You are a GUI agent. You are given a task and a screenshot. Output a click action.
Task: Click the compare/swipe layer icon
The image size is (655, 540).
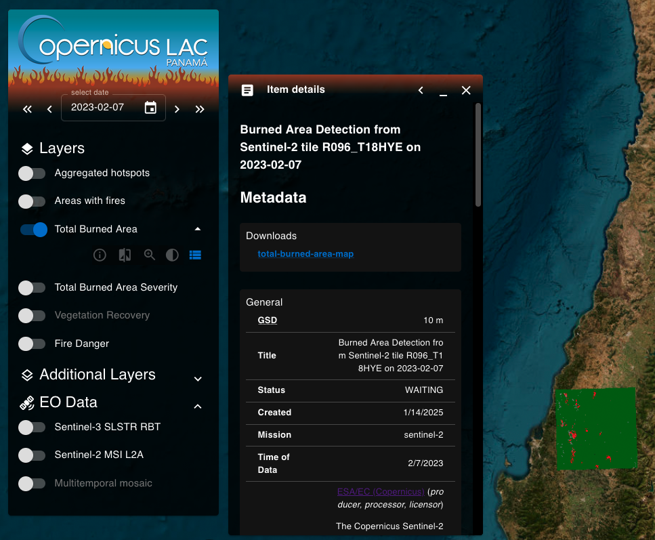(x=125, y=255)
